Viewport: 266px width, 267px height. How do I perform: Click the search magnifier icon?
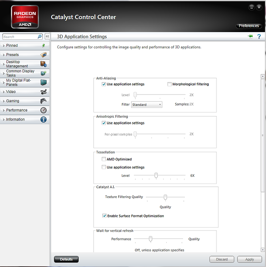point(40,37)
